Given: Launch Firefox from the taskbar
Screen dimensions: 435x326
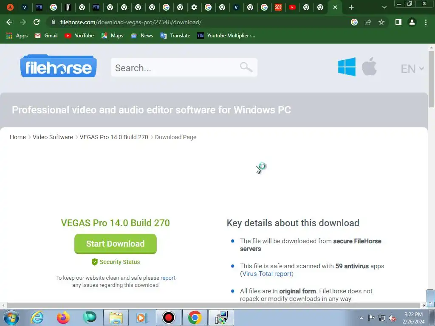Looking at the screenshot, I should [x=63, y=318].
